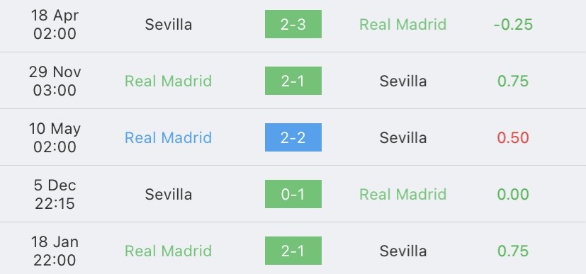
Task: Click the blue 2-2 draw score box
Action: pyautogui.click(x=293, y=137)
